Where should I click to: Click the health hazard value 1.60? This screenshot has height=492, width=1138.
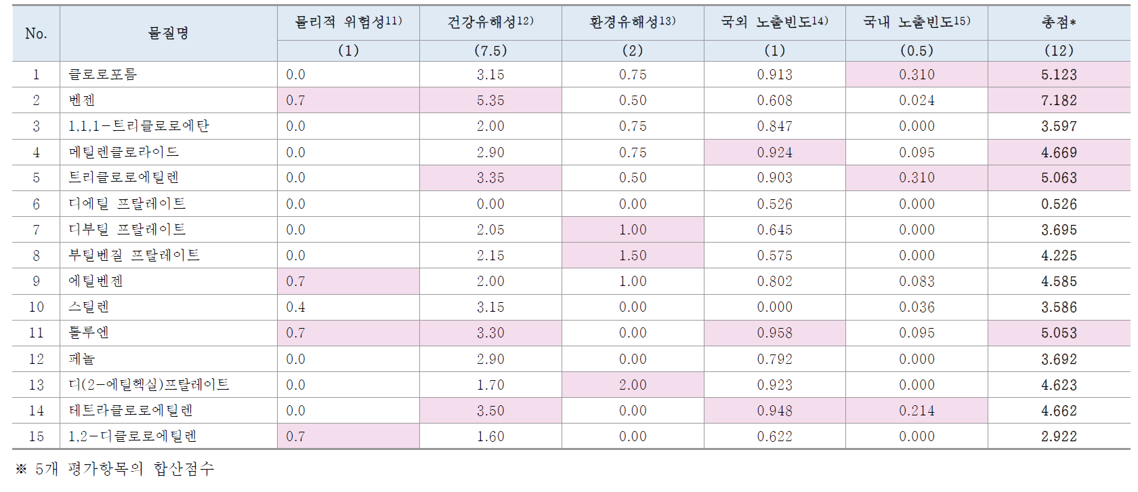490,436
